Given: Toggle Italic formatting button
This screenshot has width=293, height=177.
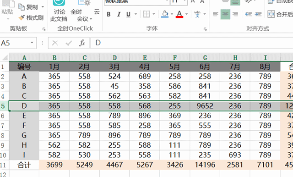Looking at the screenshot, I should click(x=119, y=14).
